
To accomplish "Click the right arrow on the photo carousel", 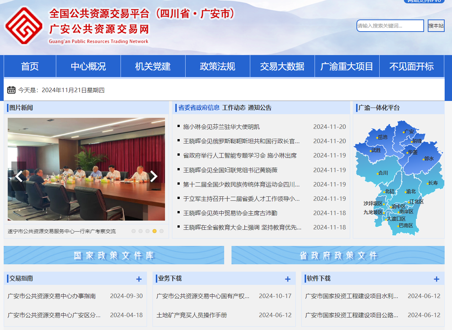I will (x=154, y=176).
